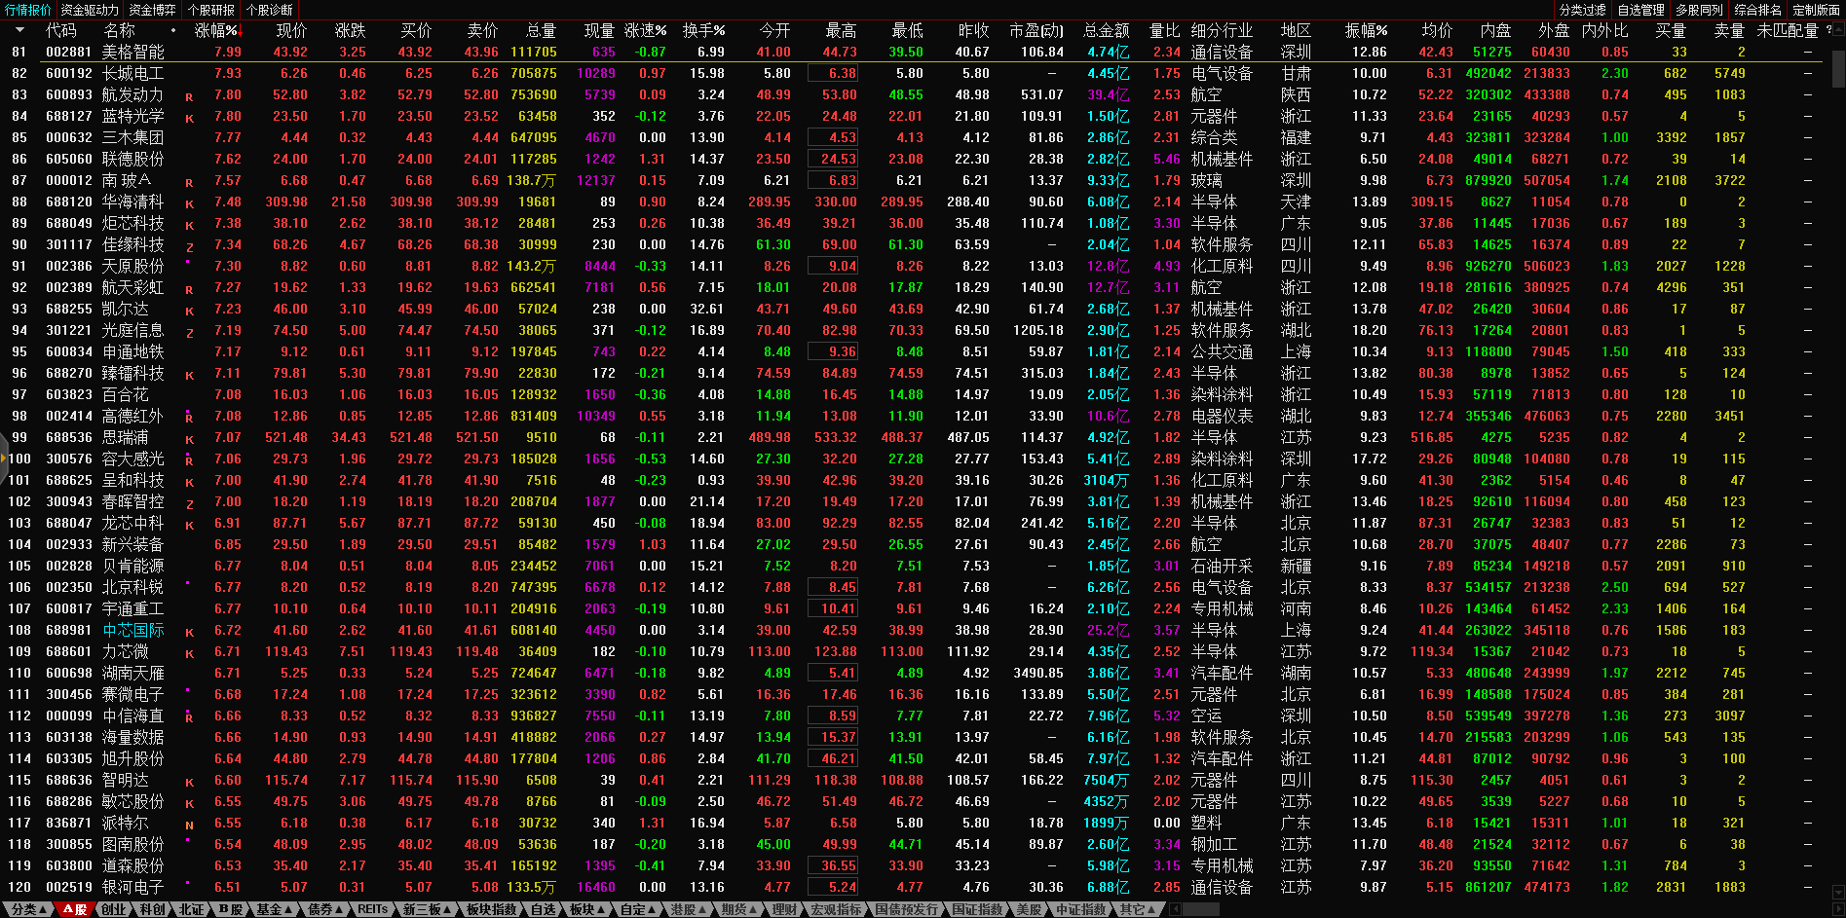Select the 中芯国际 stock row name
Viewport: 1846px width, 918px height.
click(x=133, y=631)
